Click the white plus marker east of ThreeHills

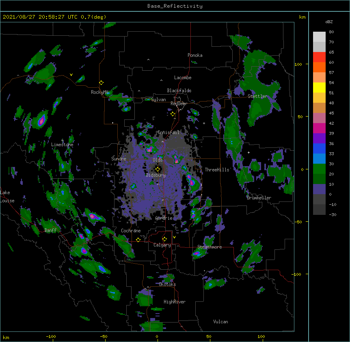(x=248, y=152)
